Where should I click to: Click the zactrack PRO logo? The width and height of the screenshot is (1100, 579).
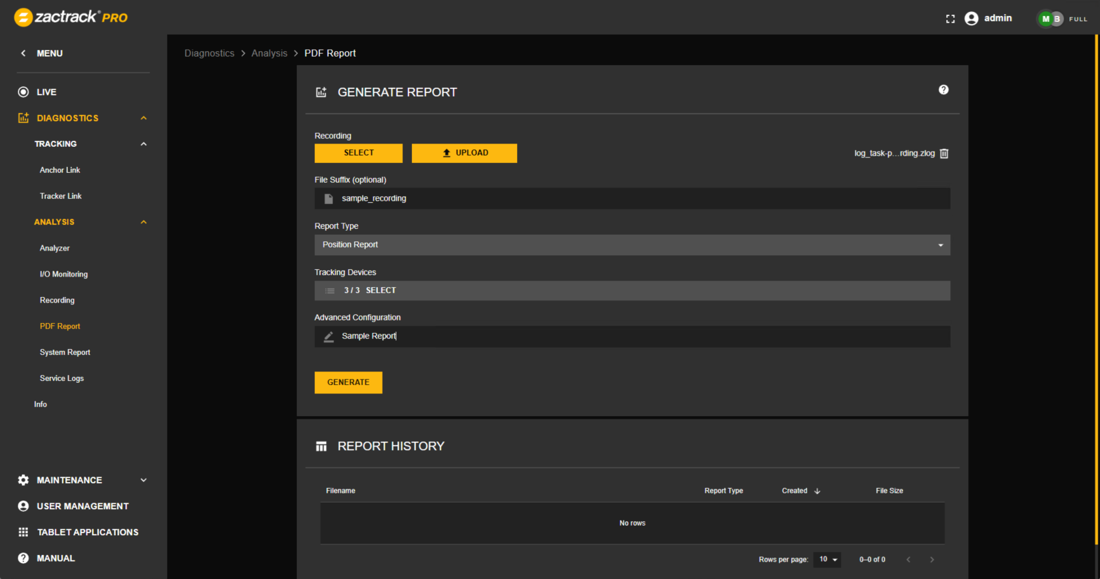point(71,17)
